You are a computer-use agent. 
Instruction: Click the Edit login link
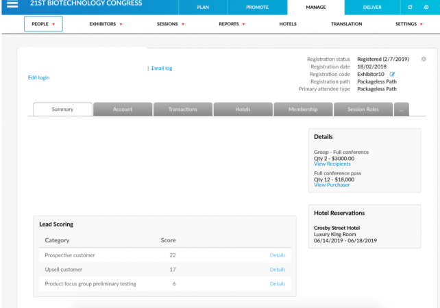38,77
